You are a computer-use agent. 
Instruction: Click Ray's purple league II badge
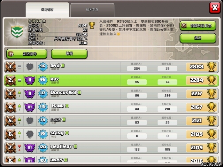30,80
